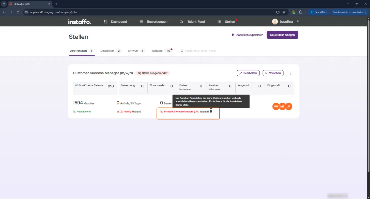Open the Extensions puzzle-piece menu

click(x=301, y=12)
